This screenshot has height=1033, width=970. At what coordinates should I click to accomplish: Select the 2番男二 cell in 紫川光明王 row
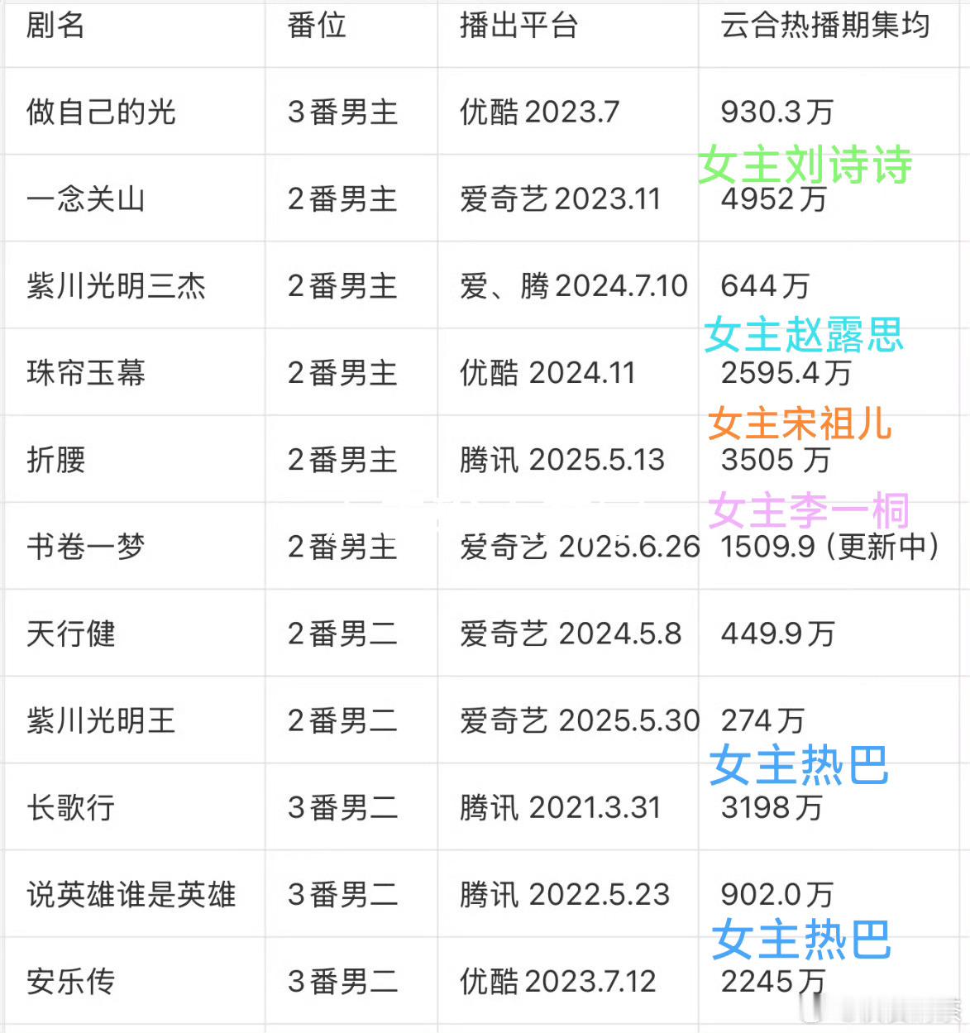click(343, 721)
